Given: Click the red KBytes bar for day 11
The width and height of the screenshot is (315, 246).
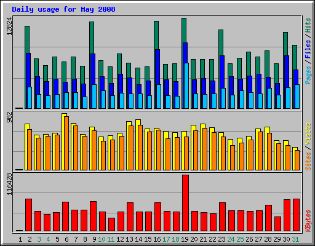Looking at the screenshot, I should click(x=111, y=224).
